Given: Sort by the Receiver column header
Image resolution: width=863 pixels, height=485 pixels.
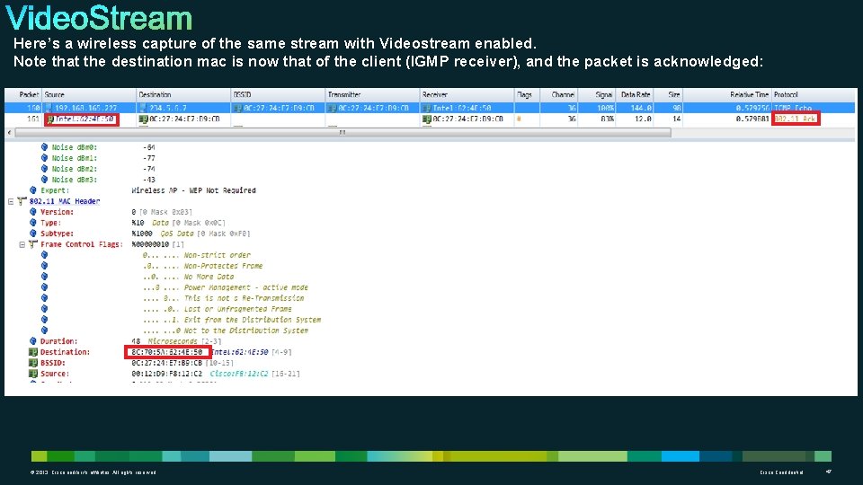Looking at the screenshot, I should pyautogui.click(x=435, y=94).
